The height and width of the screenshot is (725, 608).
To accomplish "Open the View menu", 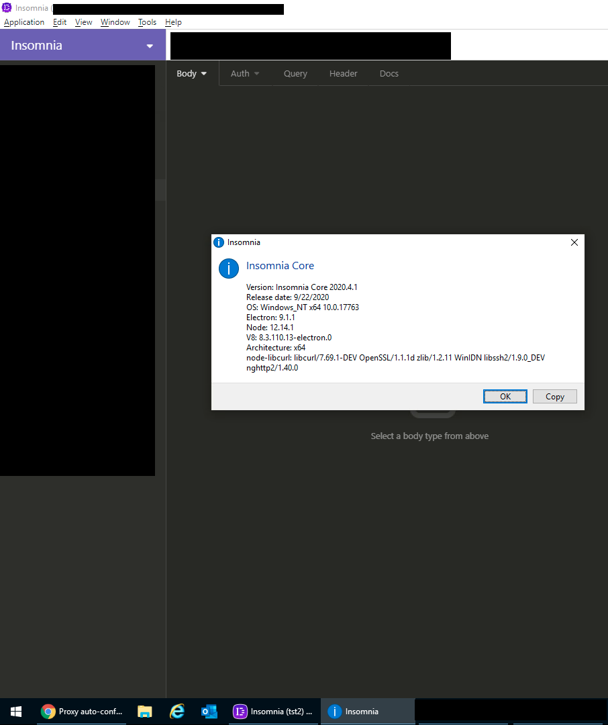I will [x=84, y=22].
